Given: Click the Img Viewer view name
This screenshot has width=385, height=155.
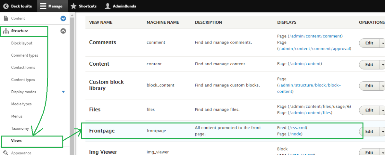Looking at the screenshot, I should pyautogui.click(x=103, y=152).
